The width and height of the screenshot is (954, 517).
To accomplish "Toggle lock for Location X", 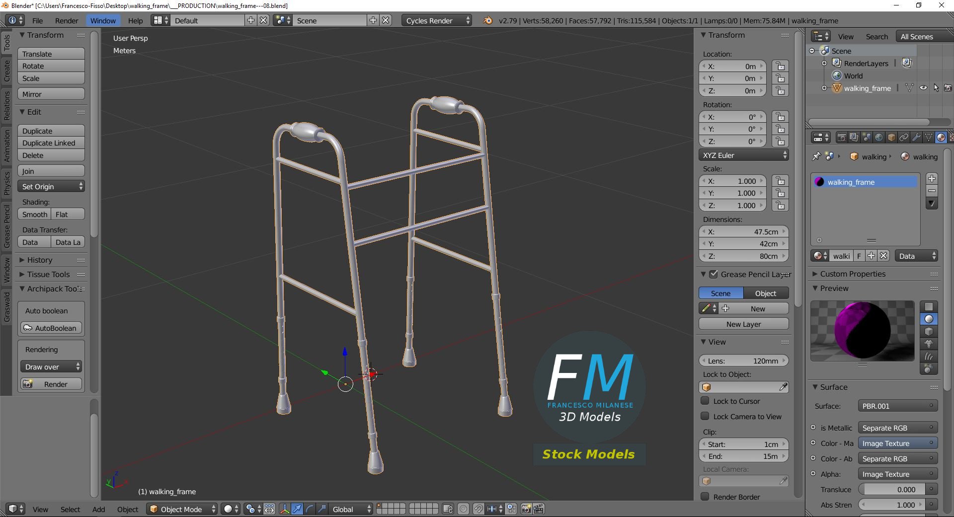I will [781, 67].
